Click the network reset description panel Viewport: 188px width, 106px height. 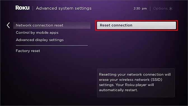(136, 83)
